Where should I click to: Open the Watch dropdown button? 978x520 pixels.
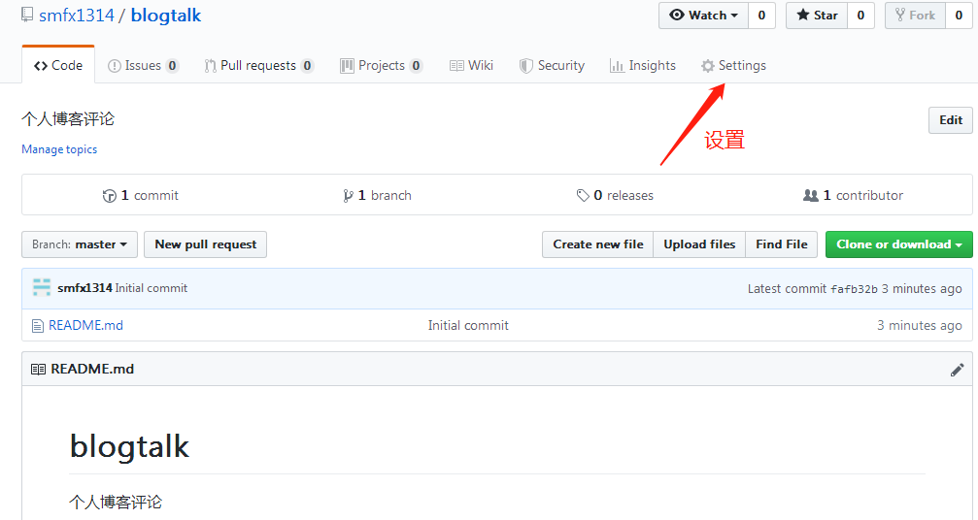pos(703,15)
